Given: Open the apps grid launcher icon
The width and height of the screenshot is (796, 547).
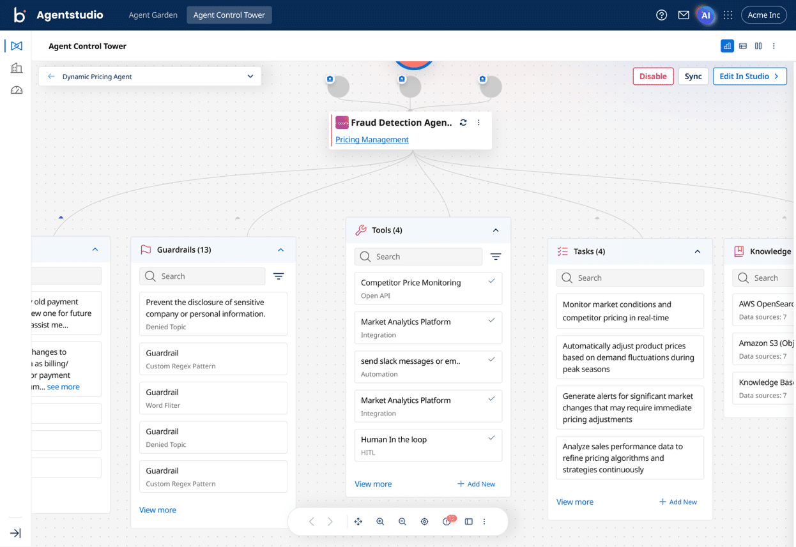Looking at the screenshot, I should [728, 15].
